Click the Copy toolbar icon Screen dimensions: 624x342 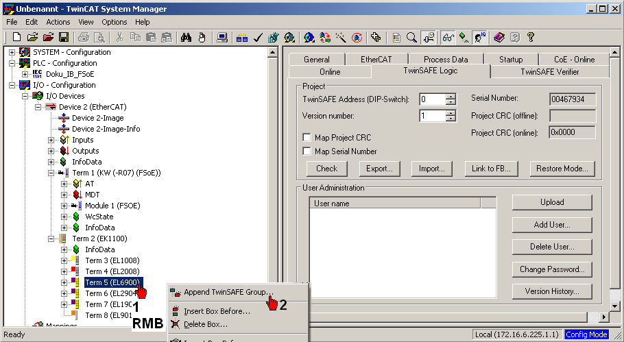(x=135, y=38)
